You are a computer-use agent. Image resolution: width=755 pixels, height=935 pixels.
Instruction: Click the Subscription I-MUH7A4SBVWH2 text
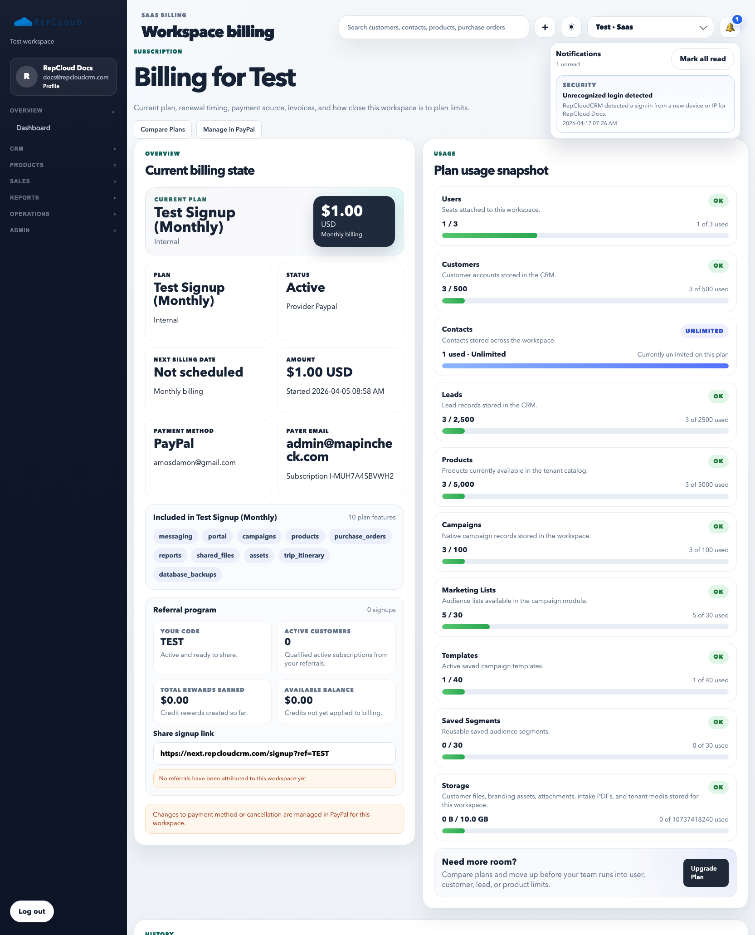pos(340,476)
